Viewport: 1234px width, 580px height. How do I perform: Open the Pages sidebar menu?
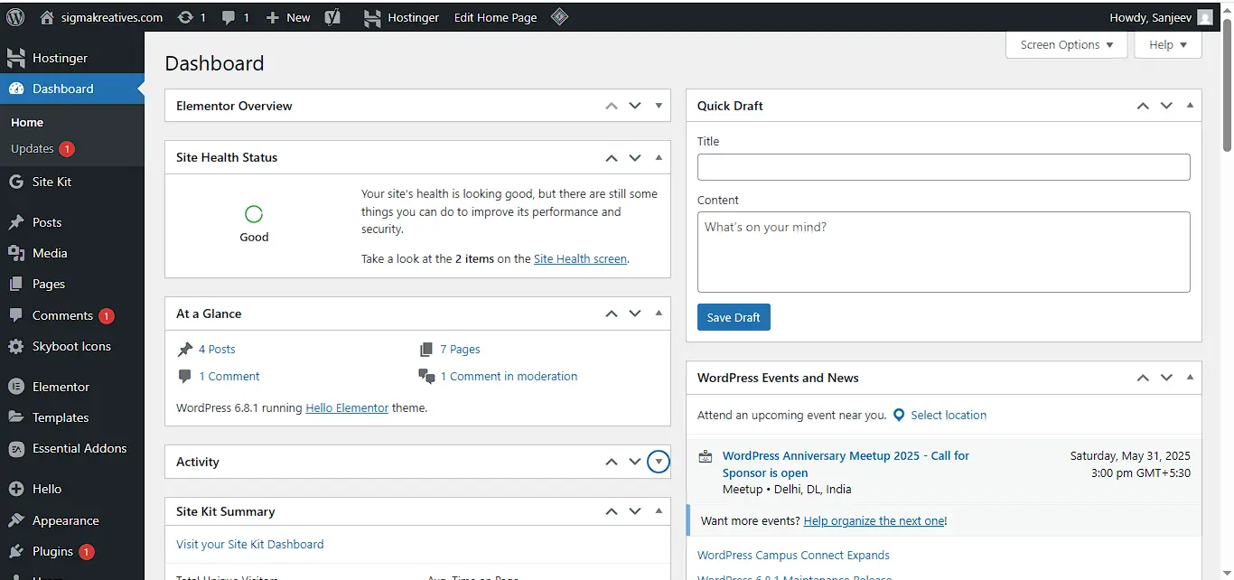(x=72, y=284)
